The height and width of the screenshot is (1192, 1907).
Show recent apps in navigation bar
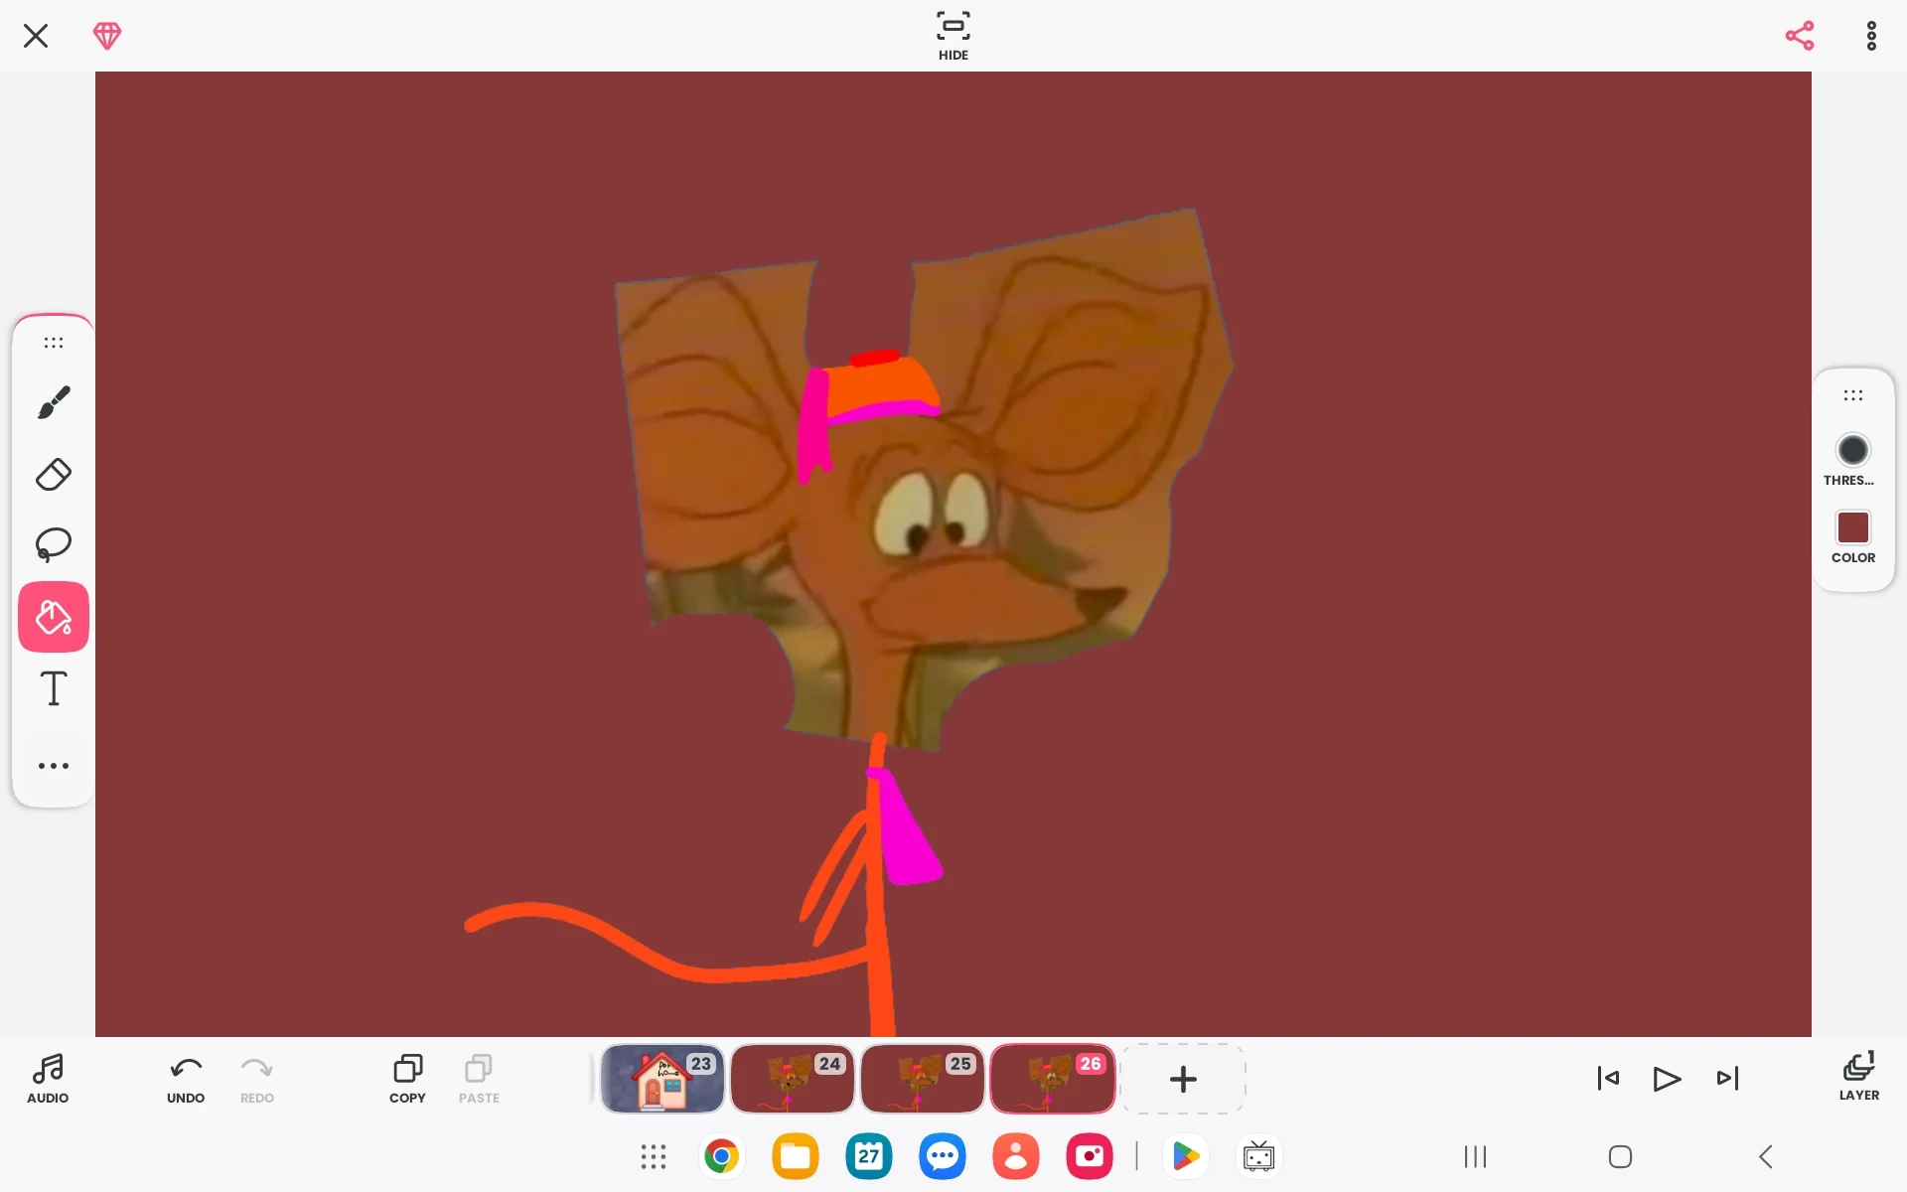click(x=1475, y=1156)
